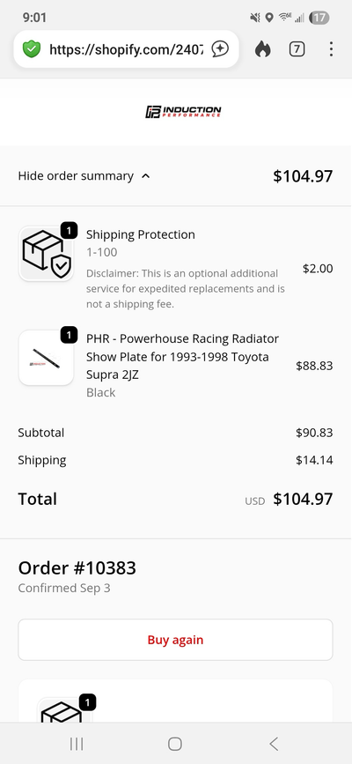The image size is (352, 764).
Task: Collapse the order summary chevron
Action: click(x=145, y=176)
